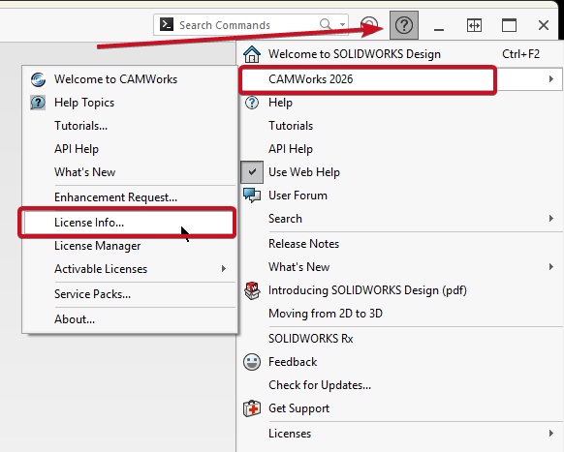Open Release Notes

point(303,244)
